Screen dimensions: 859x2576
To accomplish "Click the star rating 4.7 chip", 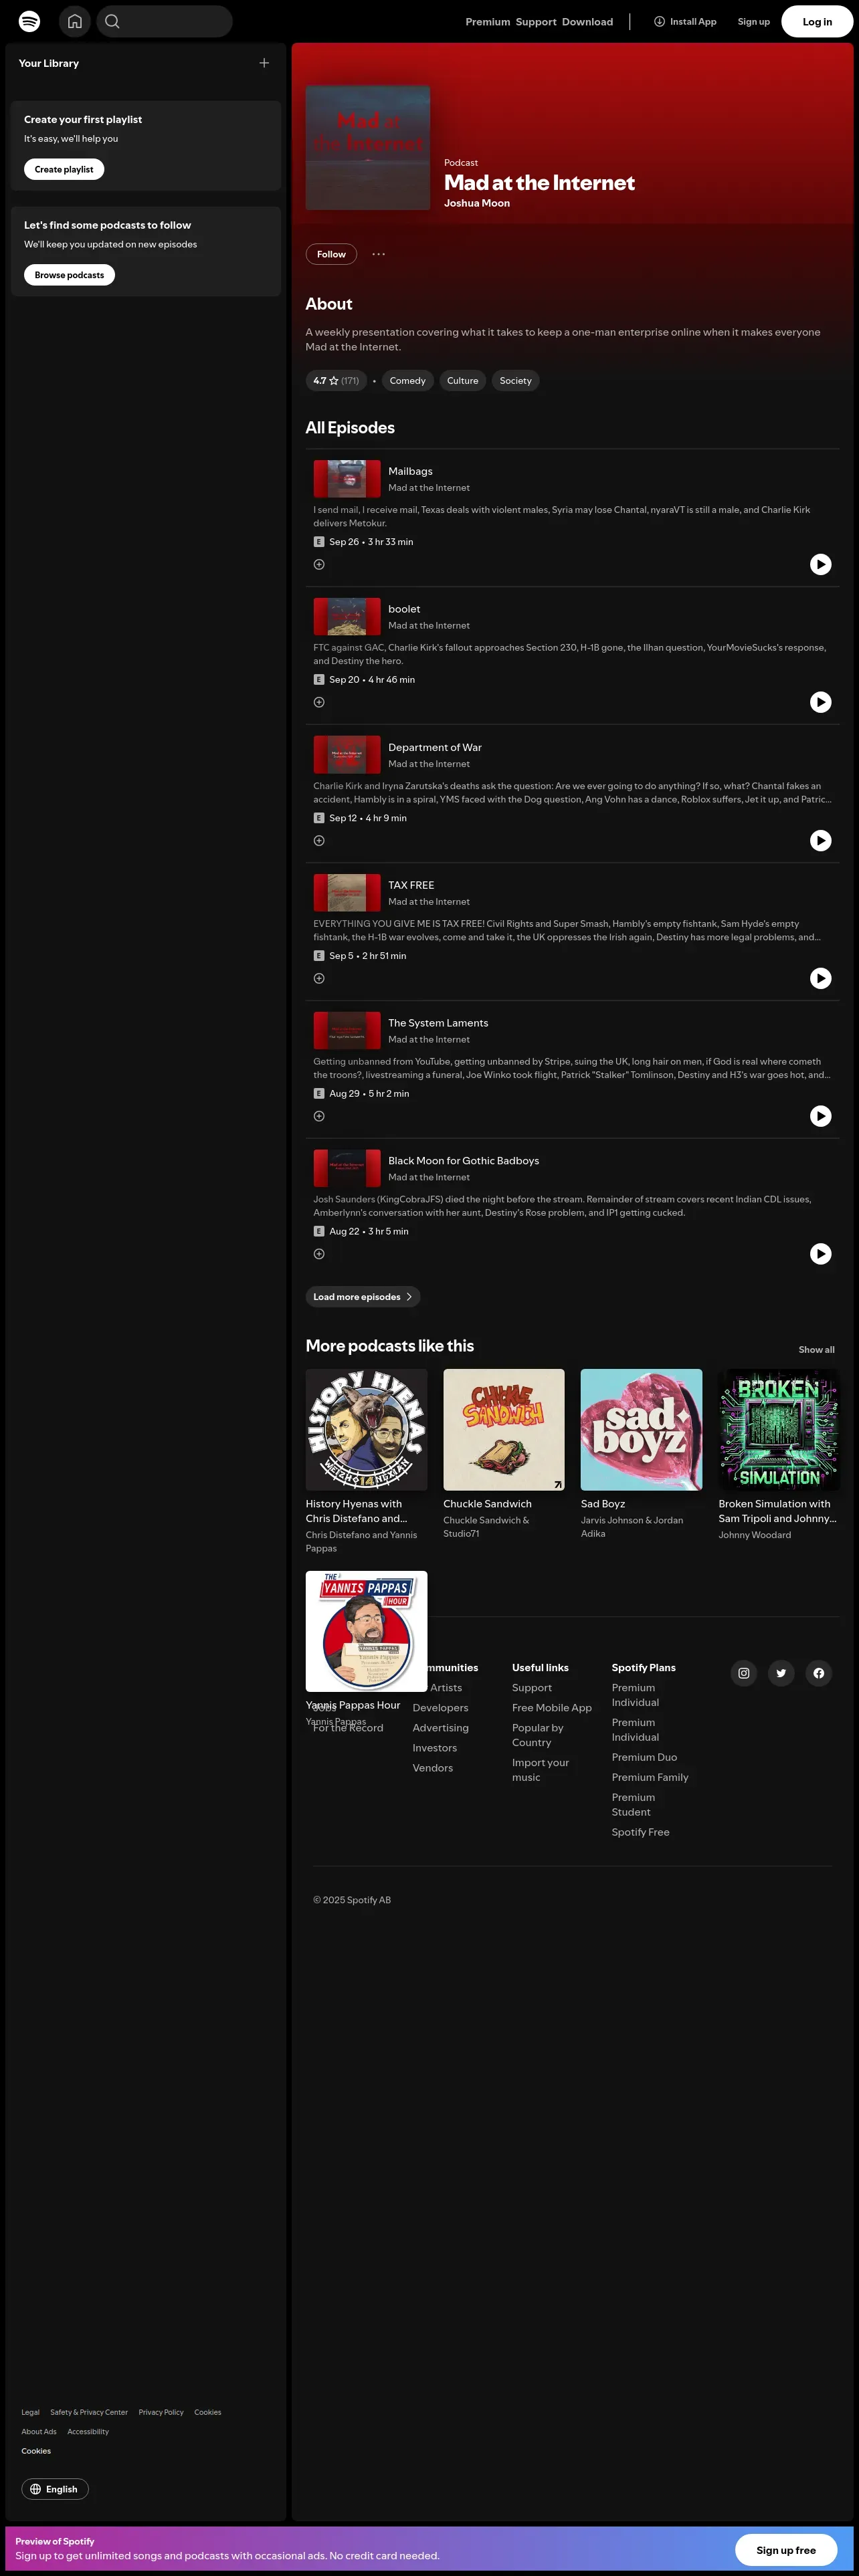I will point(336,380).
